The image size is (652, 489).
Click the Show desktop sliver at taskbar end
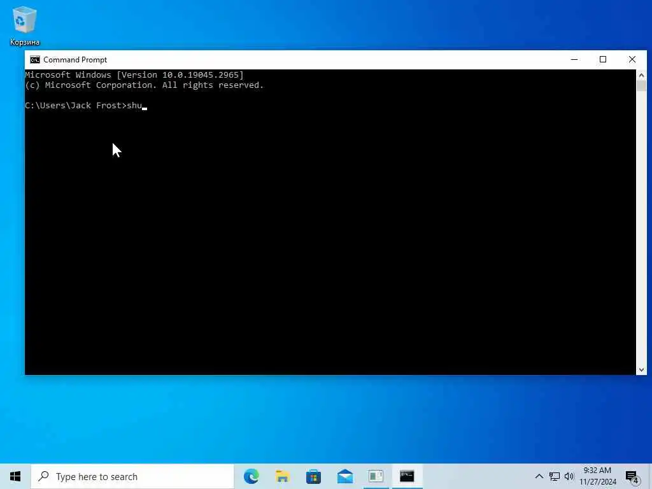650,476
